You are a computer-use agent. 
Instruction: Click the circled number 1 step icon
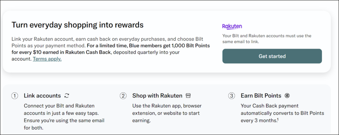15,96
